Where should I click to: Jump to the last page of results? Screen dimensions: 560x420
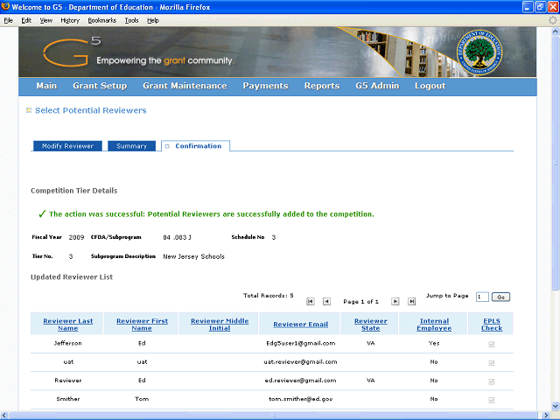(412, 301)
